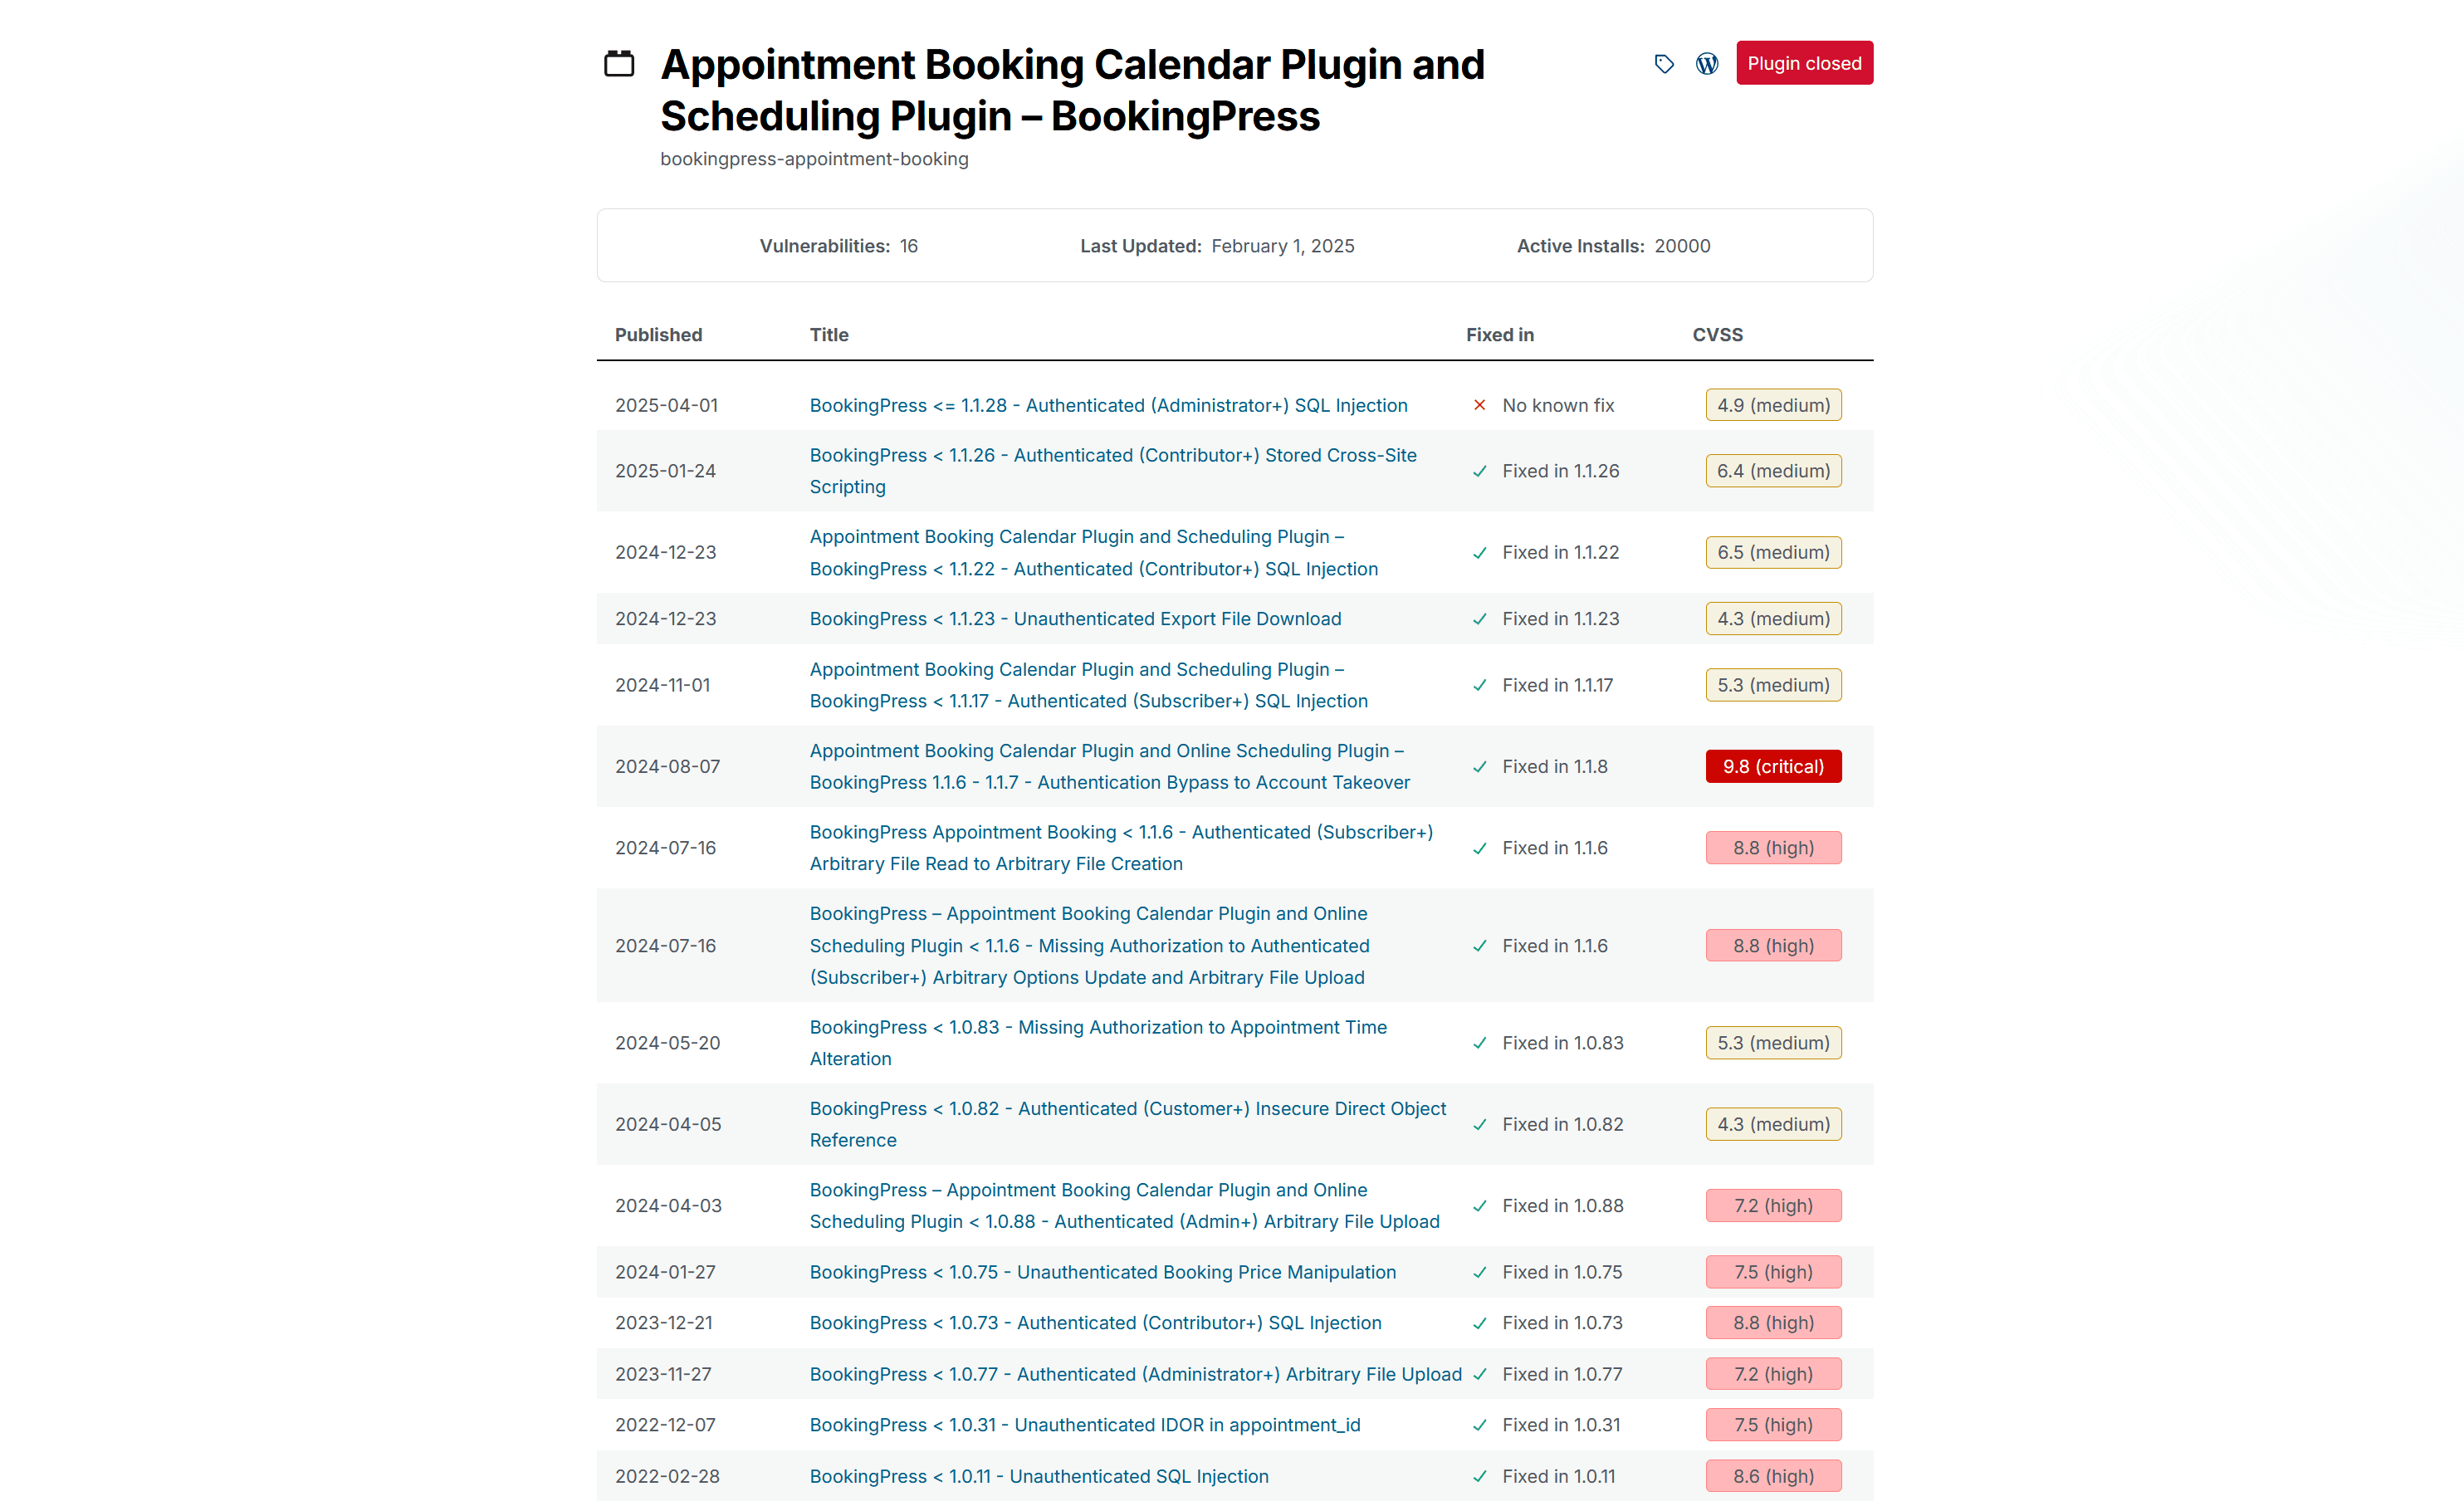Image resolution: width=2464 pixels, height=1511 pixels.
Task: Click the 4.9 (medium) CVSS badge
Action: [x=1773, y=405]
